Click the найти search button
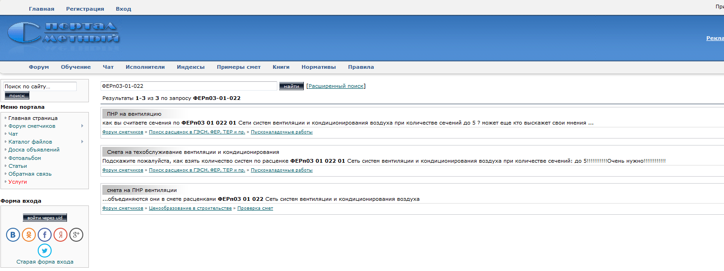724x271 pixels. tap(291, 86)
